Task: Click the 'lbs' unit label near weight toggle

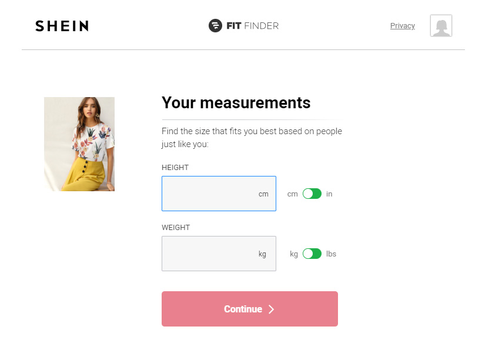Action: tap(332, 254)
